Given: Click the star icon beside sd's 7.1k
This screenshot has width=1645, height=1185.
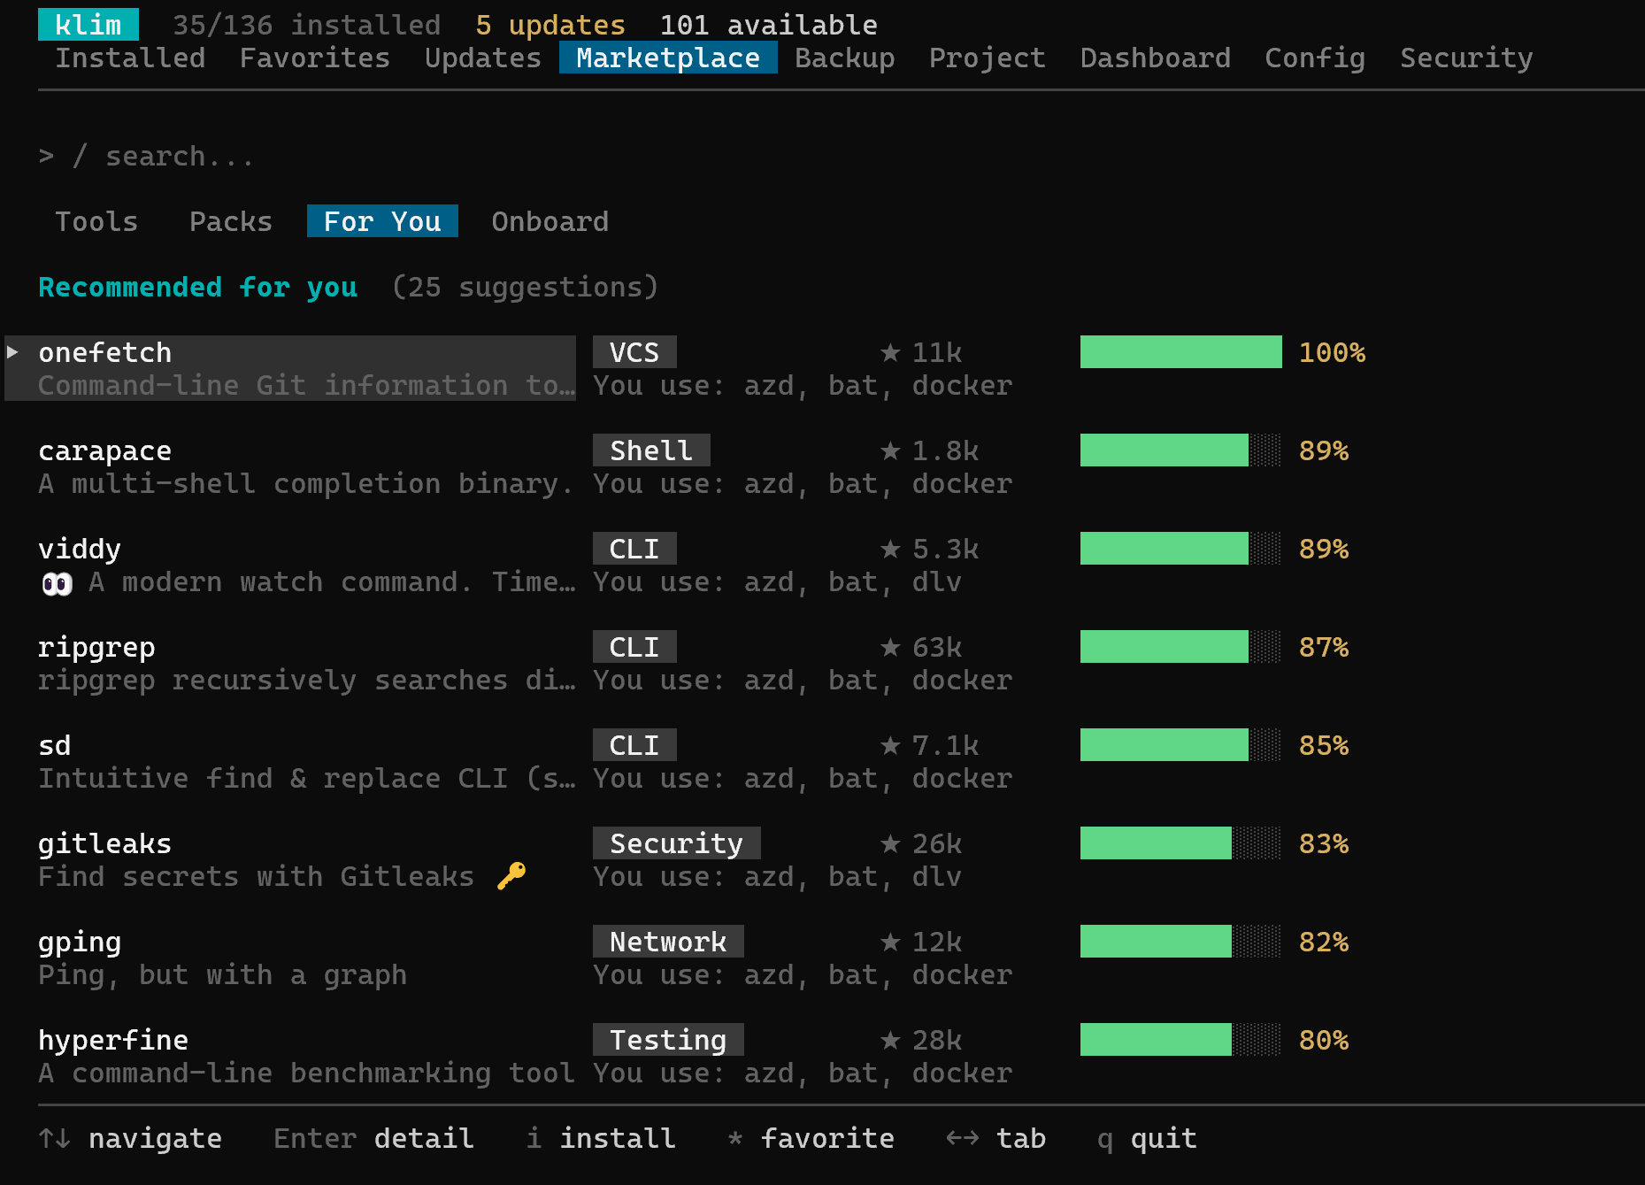Looking at the screenshot, I should pyautogui.click(x=890, y=746).
